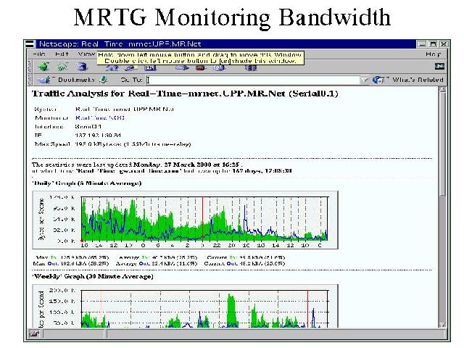Open the Help menu
This screenshot has width=464, height=348.
tap(434, 54)
